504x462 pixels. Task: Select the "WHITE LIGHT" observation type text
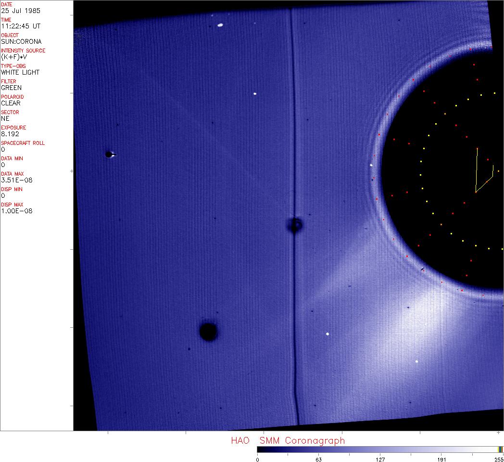(x=20, y=72)
